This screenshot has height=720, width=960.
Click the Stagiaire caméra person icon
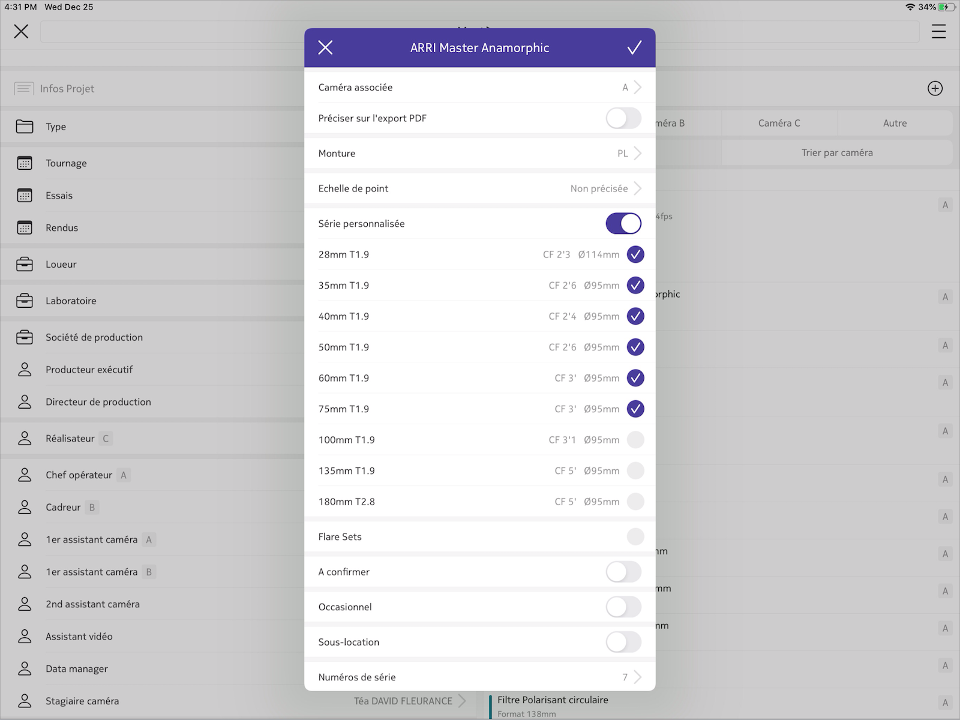click(25, 701)
